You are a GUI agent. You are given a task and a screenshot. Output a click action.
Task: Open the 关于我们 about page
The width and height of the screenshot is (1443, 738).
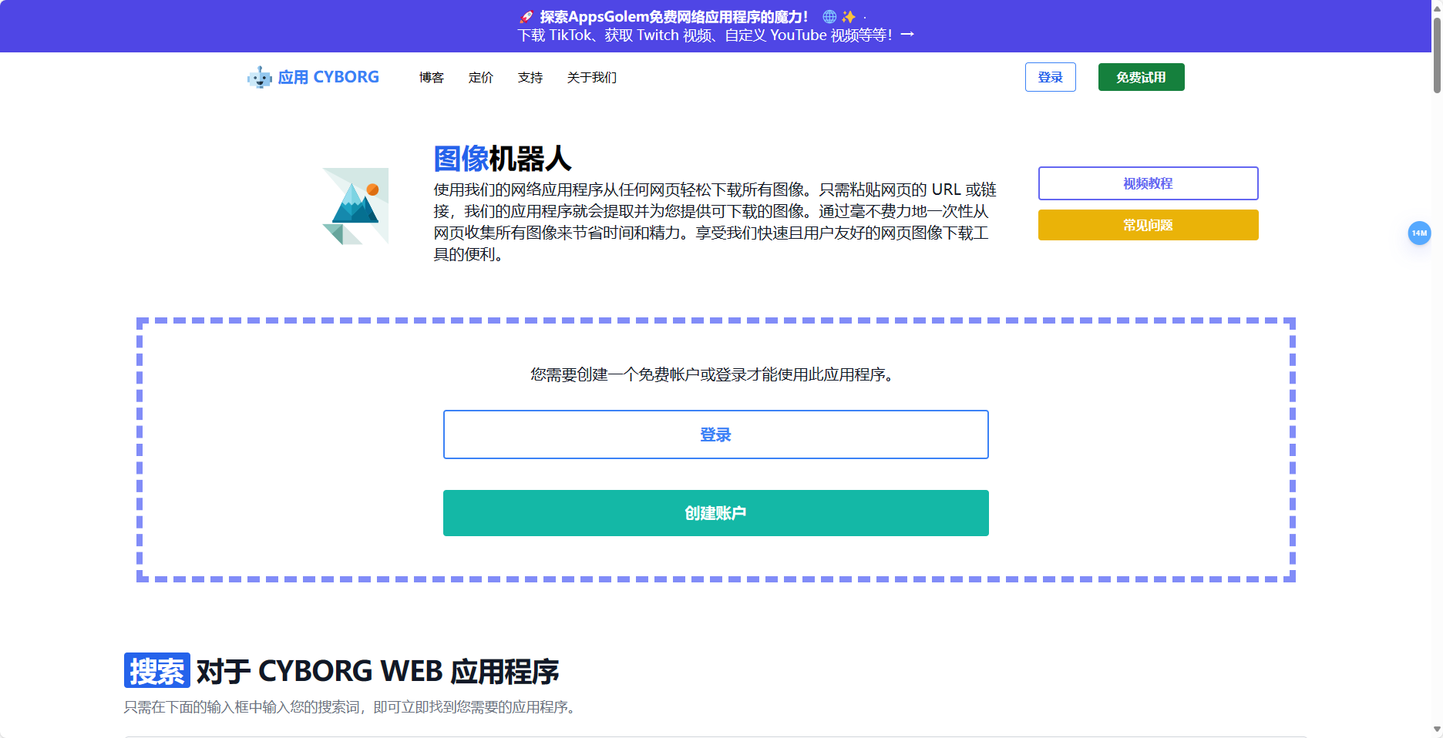pos(592,77)
